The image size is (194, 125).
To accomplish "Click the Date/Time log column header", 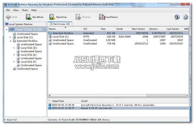I will tap(66, 101).
